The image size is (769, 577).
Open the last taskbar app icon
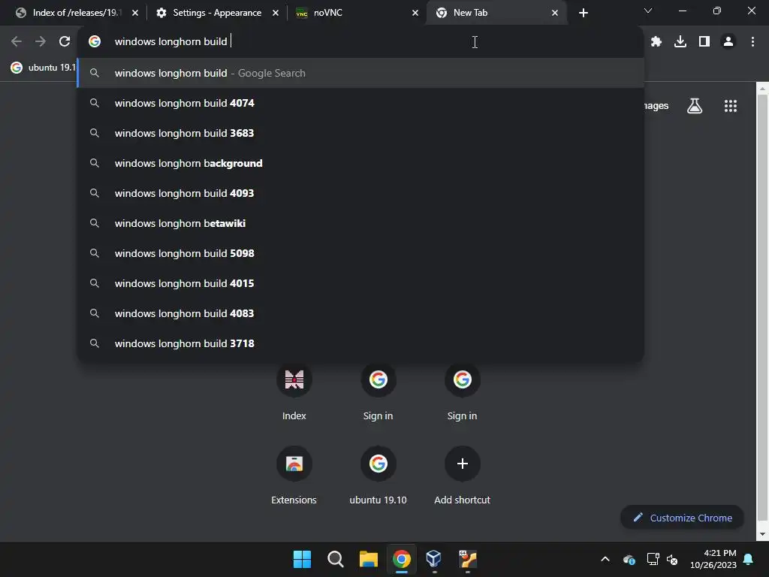(468, 559)
